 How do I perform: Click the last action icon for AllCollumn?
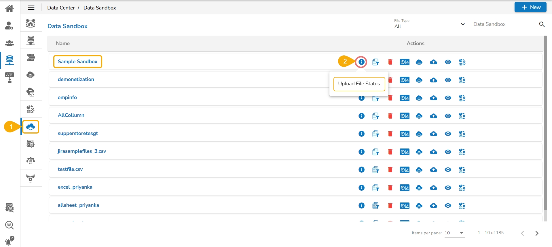[x=462, y=116]
